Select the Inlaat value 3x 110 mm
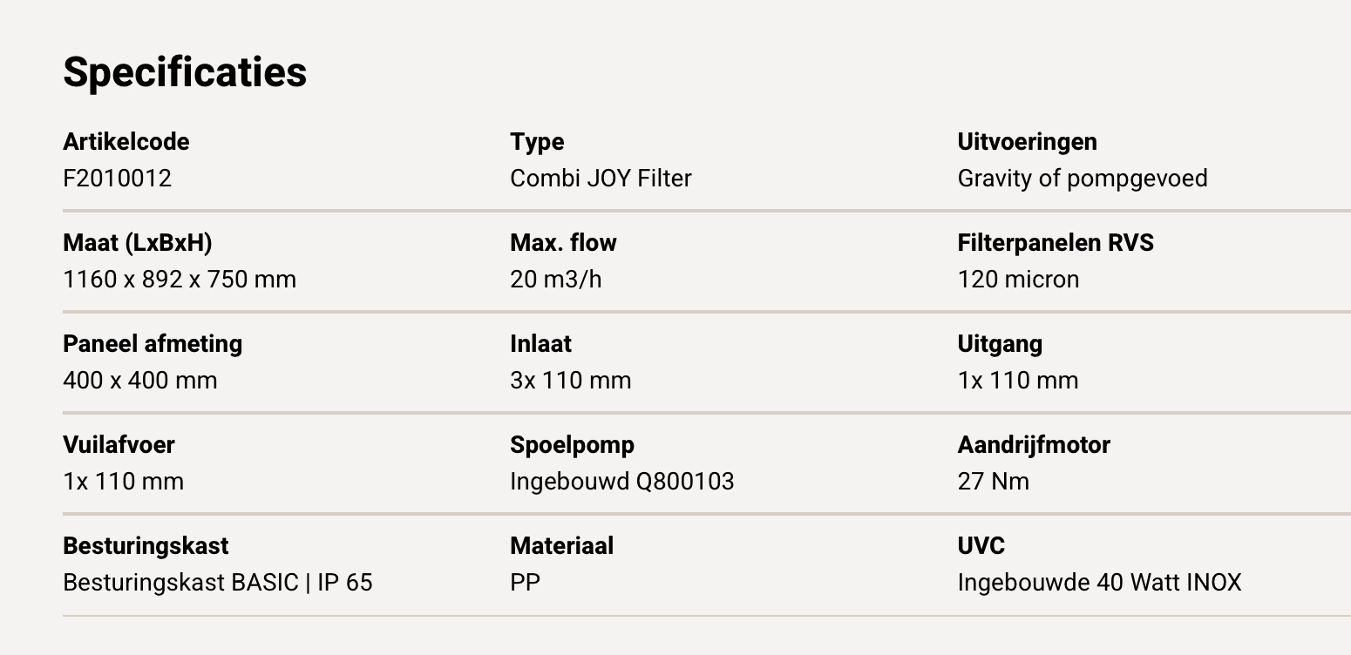Image resolution: width=1351 pixels, height=655 pixels. click(571, 381)
